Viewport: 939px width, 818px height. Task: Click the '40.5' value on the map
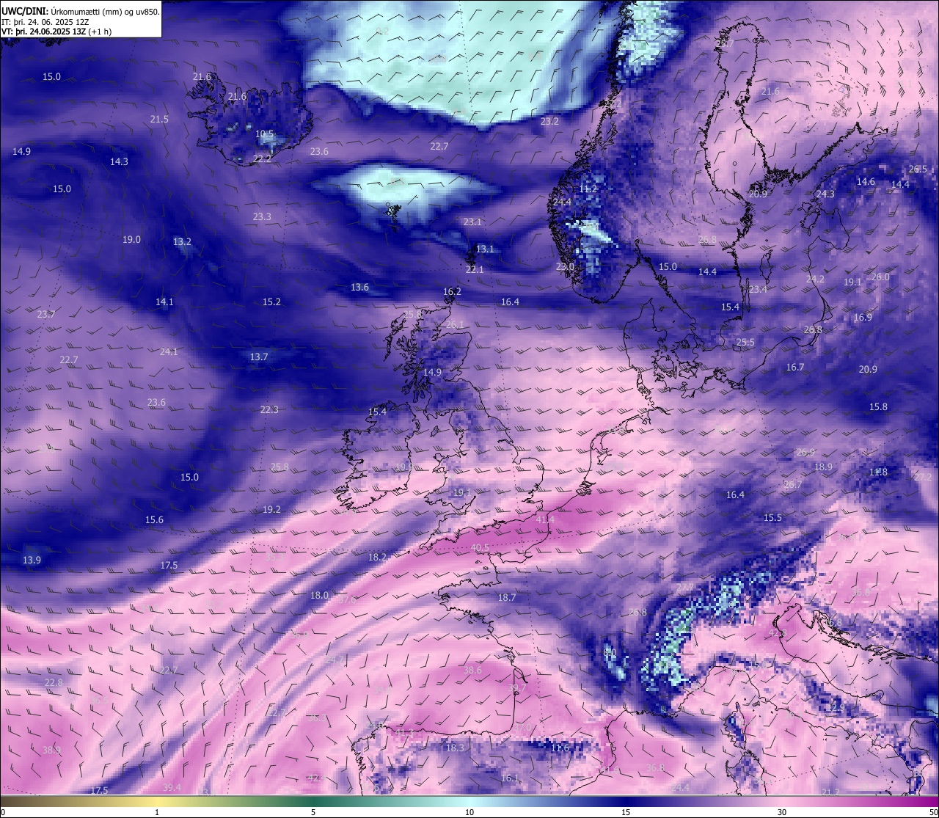[x=480, y=547]
